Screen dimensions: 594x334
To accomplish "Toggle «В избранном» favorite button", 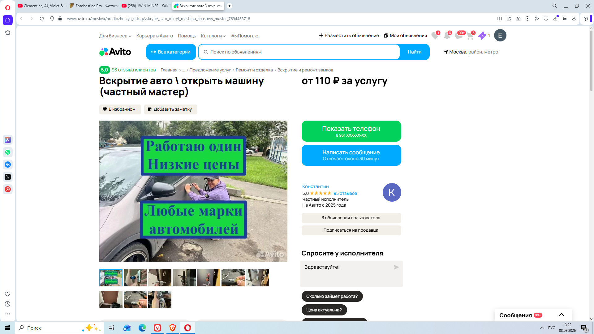I will 120,109.
